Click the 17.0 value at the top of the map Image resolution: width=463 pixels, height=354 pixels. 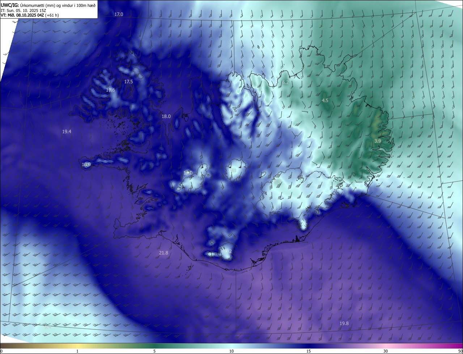coord(119,14)
